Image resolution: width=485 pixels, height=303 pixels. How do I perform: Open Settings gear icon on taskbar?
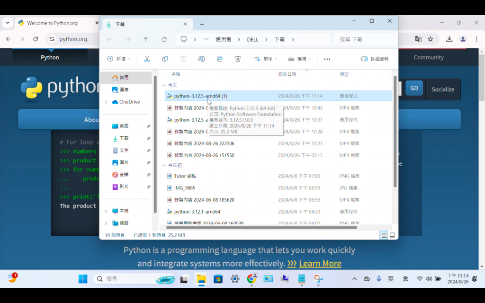[235, 279]
